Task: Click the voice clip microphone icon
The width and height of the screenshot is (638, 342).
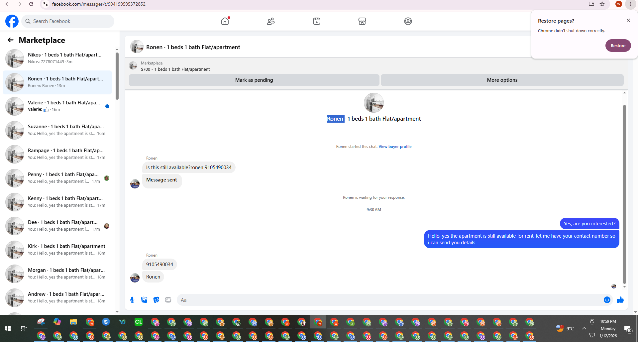Action: click(x=132, y=300)
